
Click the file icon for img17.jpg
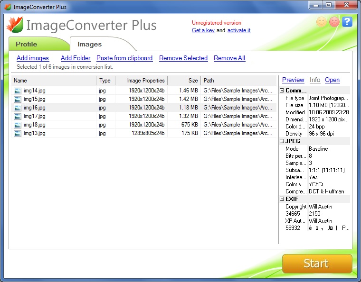pyautogui.click(x=18, y=116)
